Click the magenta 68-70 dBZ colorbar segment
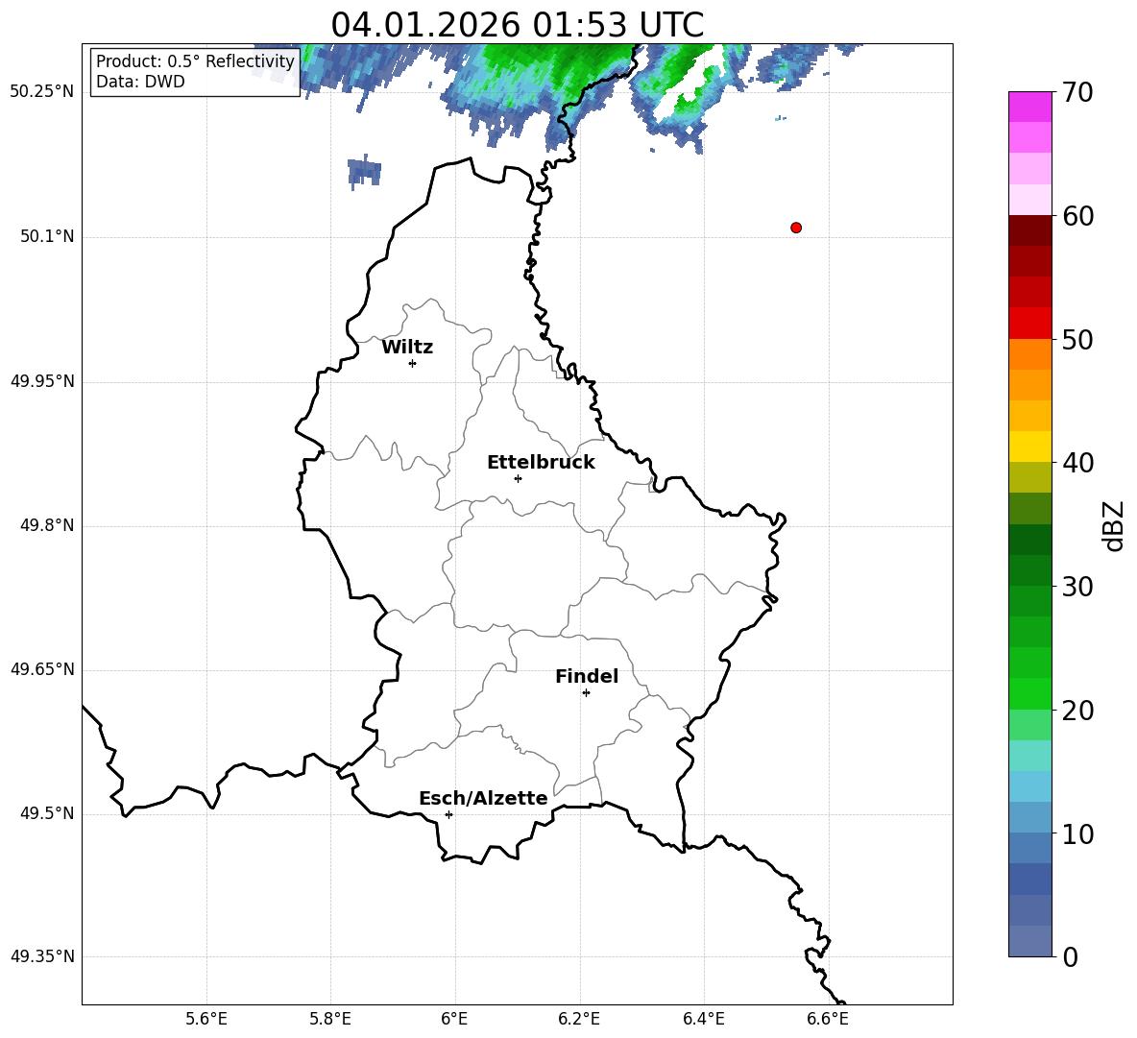This screenshot has height=1038, width=1137. (1030, 107)
